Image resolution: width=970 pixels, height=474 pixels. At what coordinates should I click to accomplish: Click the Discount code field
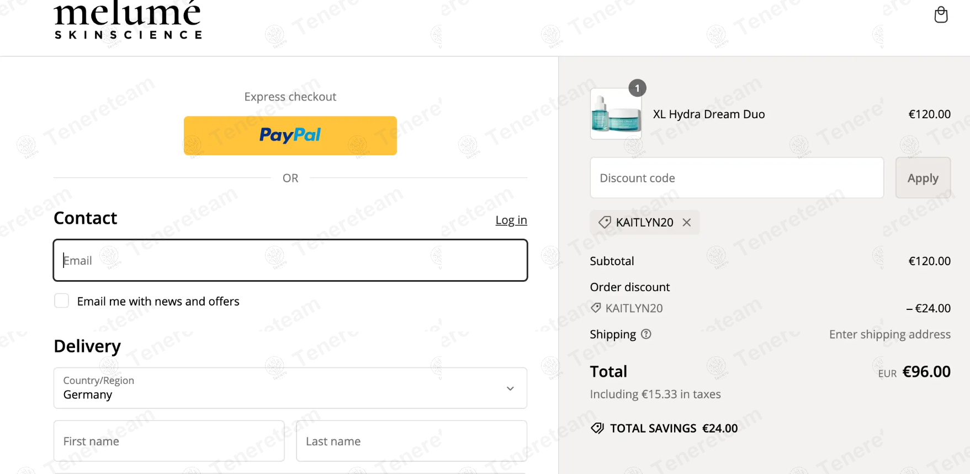pos(736,178)
